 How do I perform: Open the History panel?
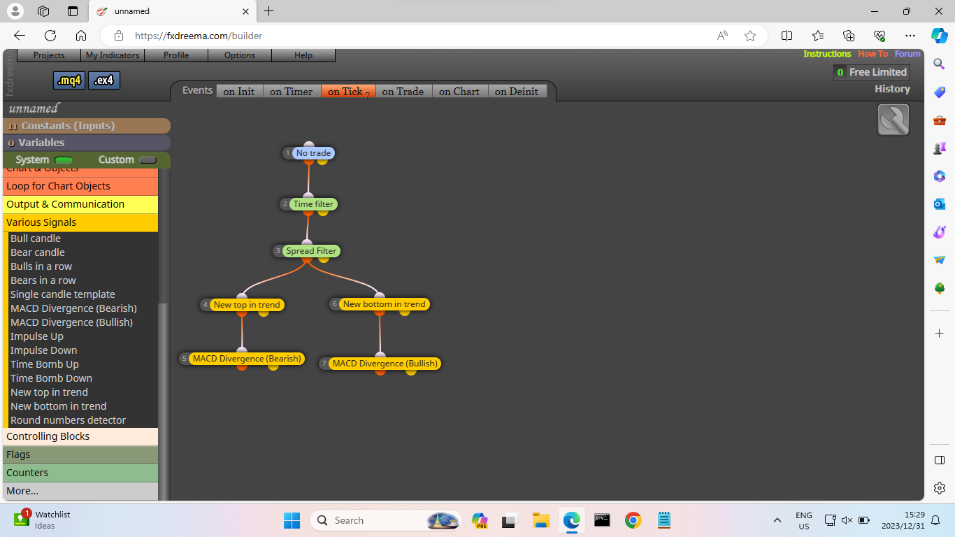(892, 89)
